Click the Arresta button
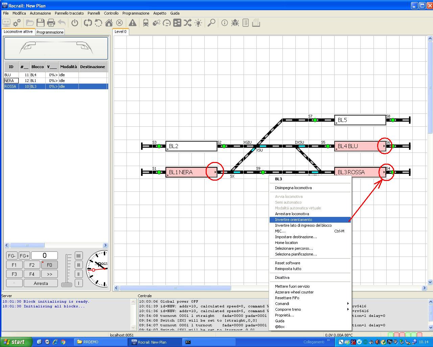The width and height of the screenshot is (433, 347). 41,283
